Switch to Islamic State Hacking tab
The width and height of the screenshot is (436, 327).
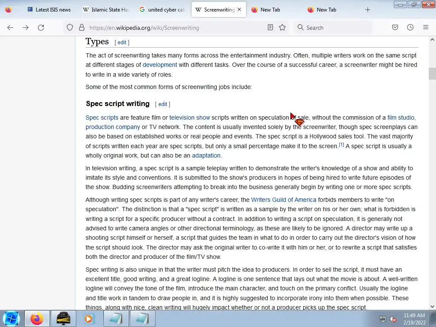click(106, 10)
